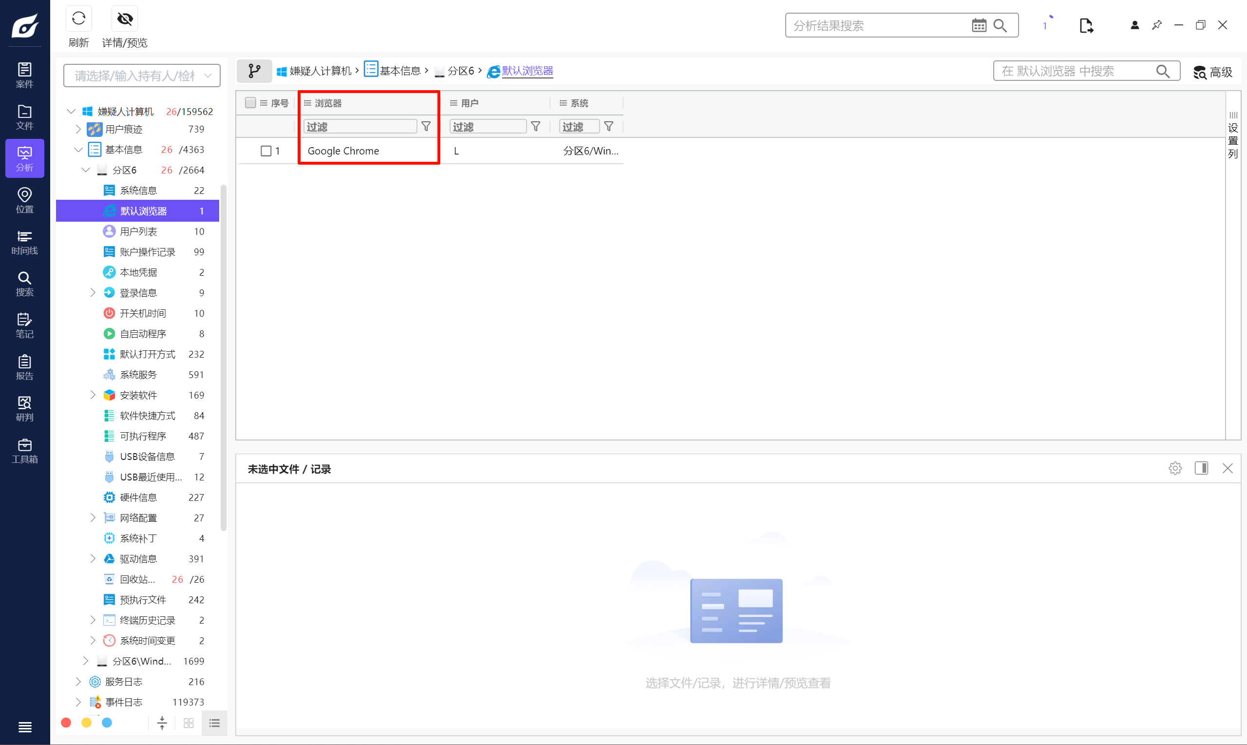
Task: Click the Refresh (刷新) icon
Action: pos(79,19)
